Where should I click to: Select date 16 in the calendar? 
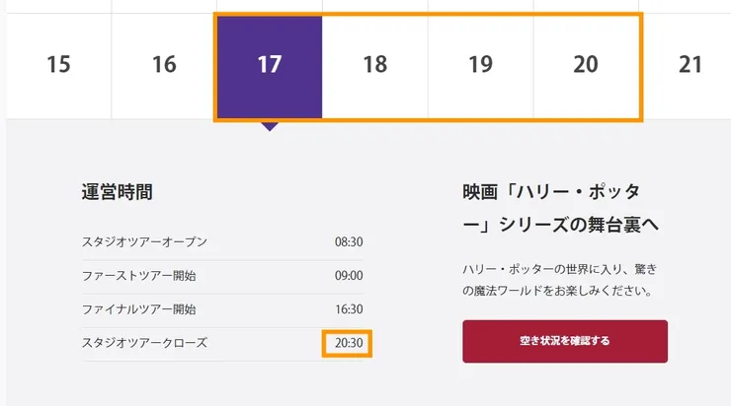pos(164,66)
